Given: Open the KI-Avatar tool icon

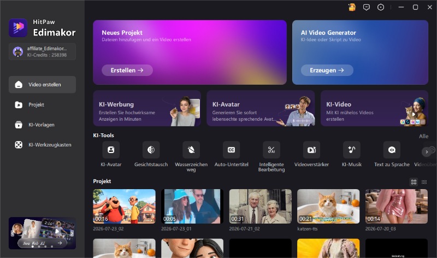Looking at the screenshot, I should [111, 150].
